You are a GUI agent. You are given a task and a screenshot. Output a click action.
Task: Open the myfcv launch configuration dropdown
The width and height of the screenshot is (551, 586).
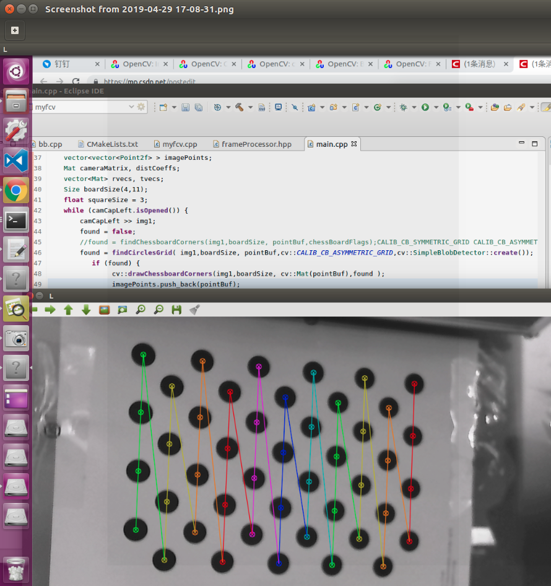[131, 107]
